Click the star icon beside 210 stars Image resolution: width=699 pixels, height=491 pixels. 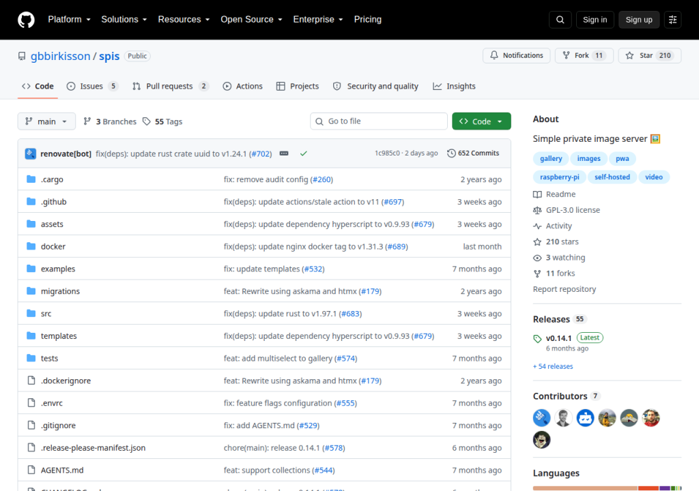click(x=537, y=242)
